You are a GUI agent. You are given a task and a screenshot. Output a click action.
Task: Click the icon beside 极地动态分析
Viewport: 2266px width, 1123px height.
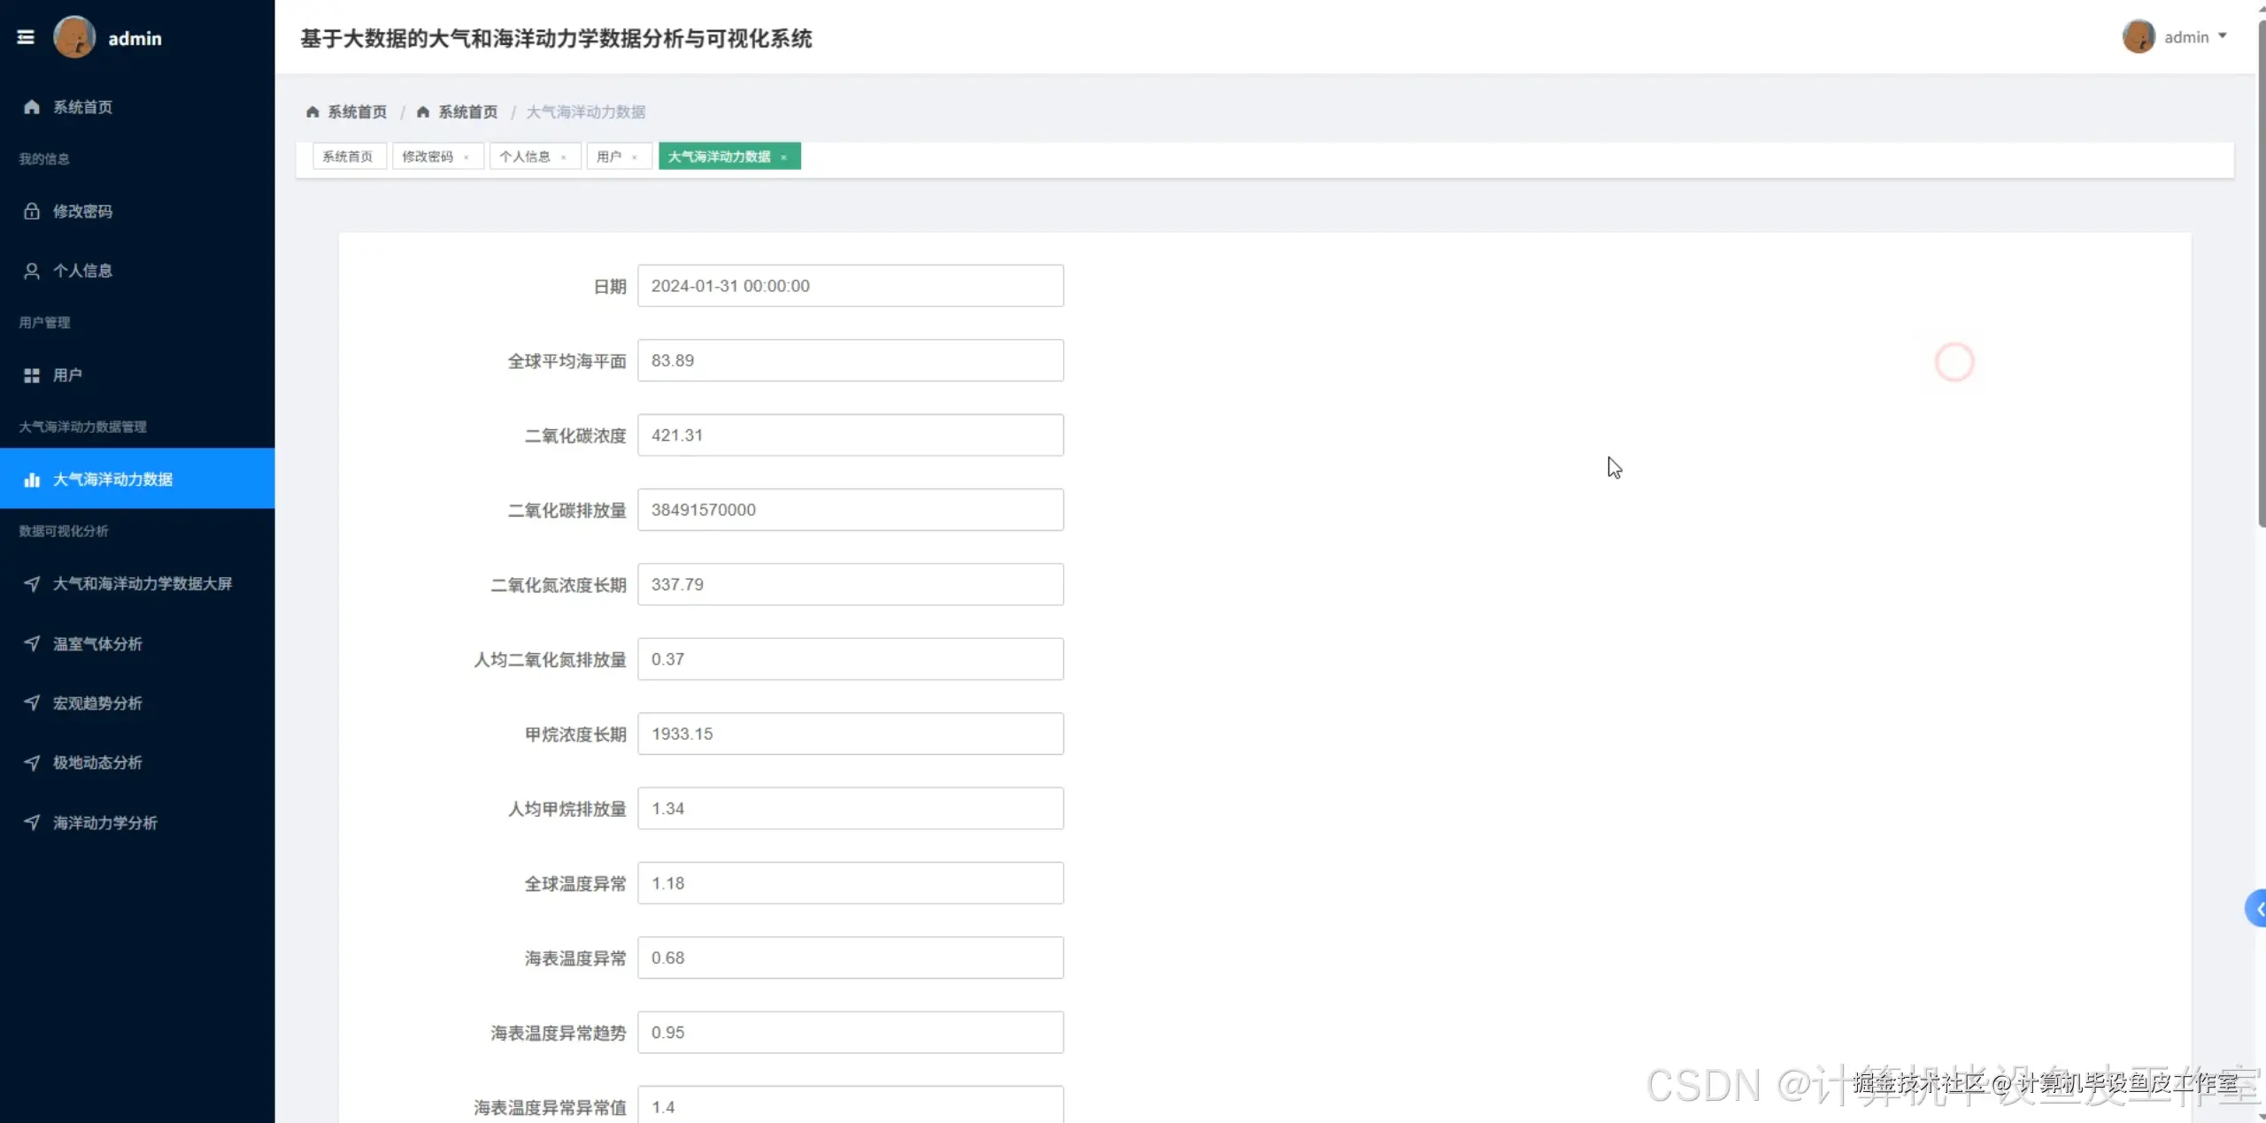(x=32, y=762)
